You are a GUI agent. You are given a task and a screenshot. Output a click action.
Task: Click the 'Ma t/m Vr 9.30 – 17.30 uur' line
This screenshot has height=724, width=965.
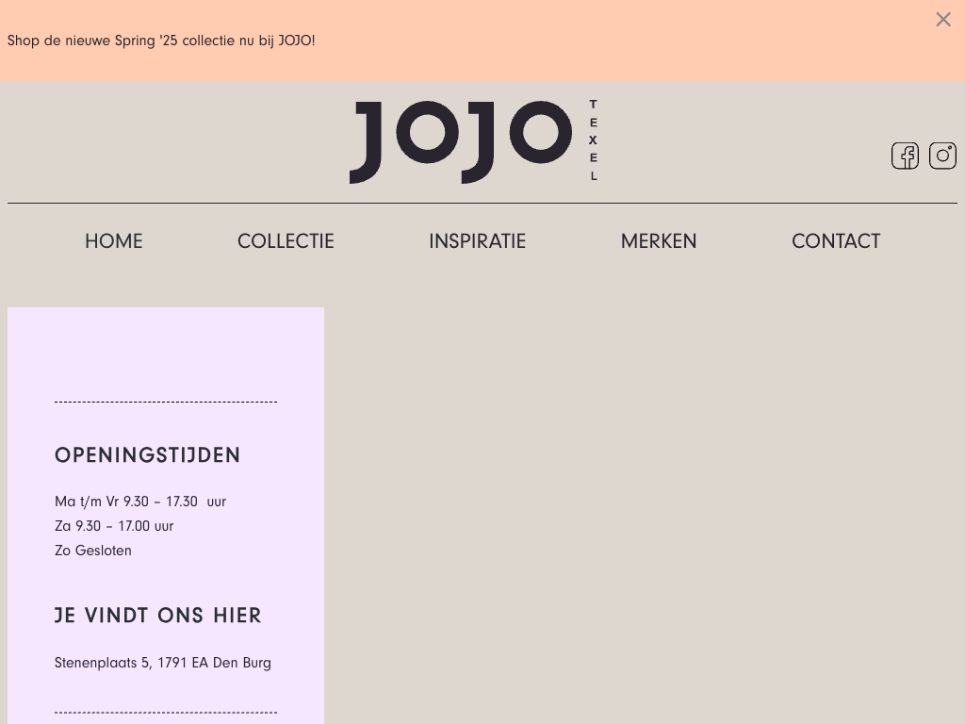click(140, 502)
